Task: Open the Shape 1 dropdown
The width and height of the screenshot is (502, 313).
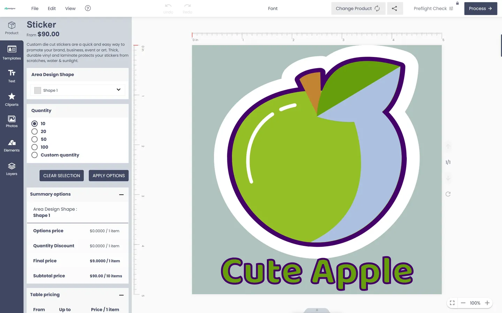Action: point(77,90)
